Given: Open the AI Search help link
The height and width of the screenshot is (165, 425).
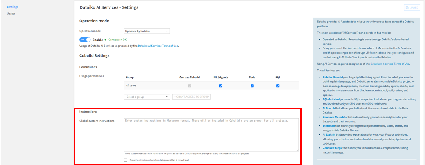Looking at the screenshot, I should click(x=328, y=108).
